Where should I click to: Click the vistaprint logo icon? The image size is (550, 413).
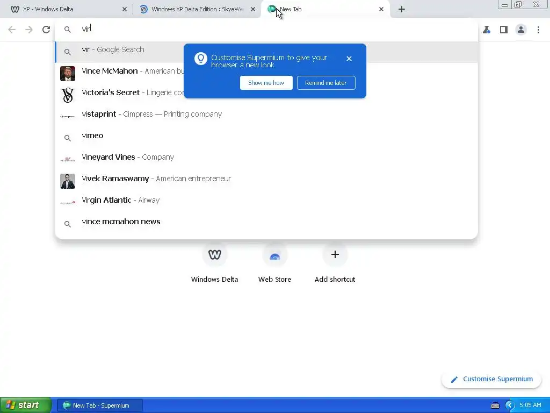click(x=67, y=117)
